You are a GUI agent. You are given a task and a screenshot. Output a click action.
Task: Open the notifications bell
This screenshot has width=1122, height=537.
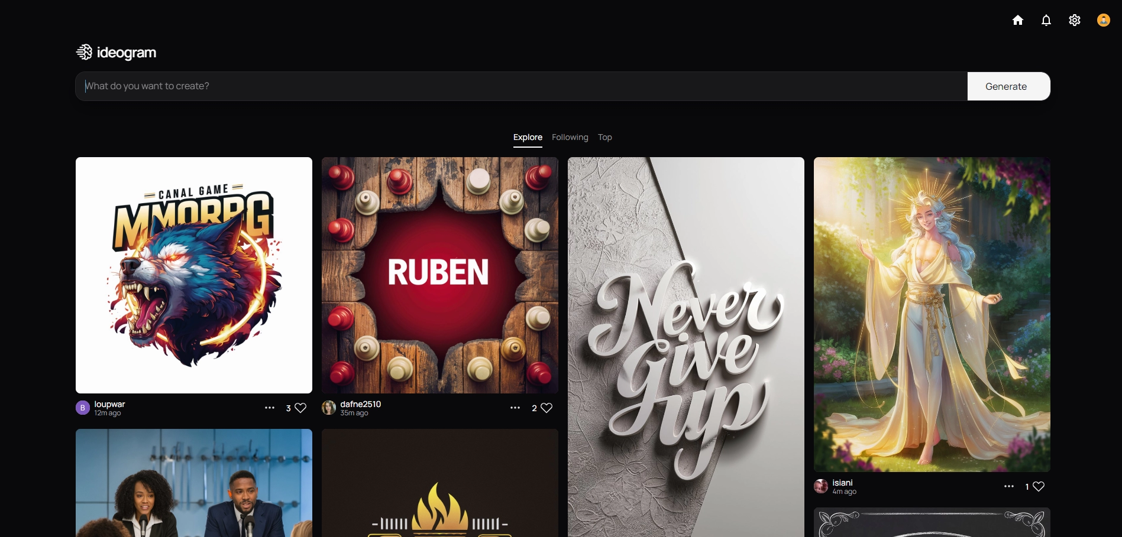[1046, 21]
